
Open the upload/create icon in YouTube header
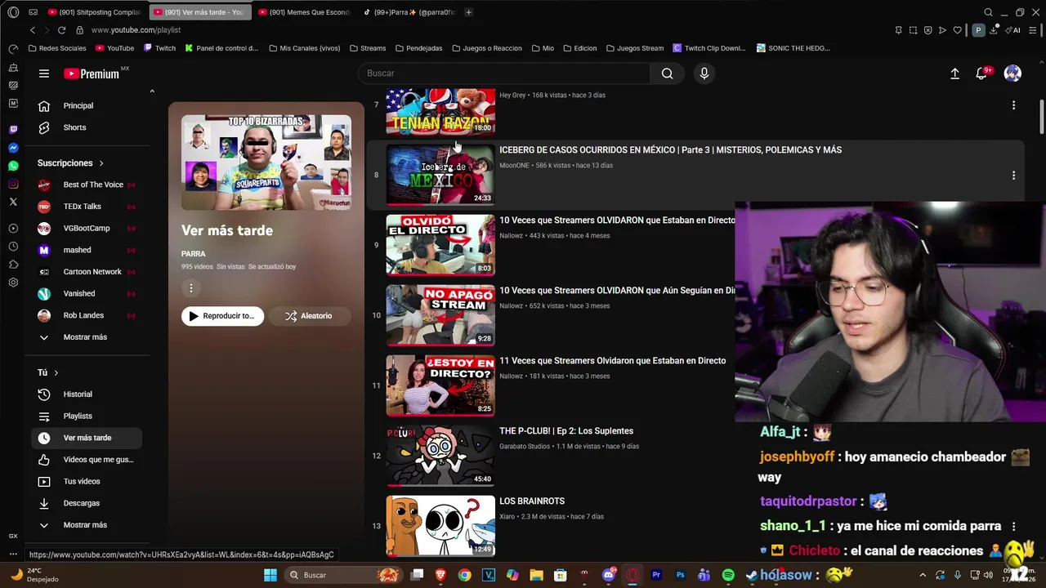click(x=954, y=73)
